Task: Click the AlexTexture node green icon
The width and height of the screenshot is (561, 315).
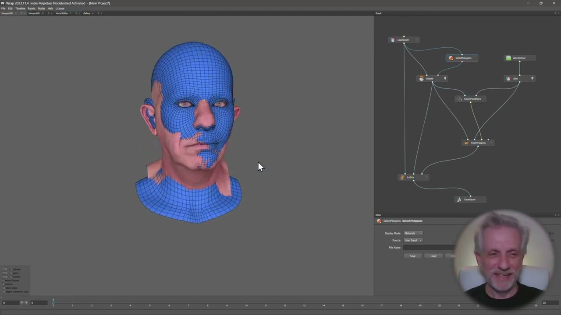Action: point(508,58)
